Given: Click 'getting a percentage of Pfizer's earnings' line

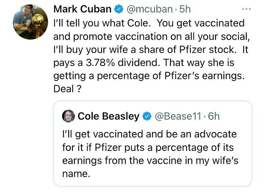Looking at the screenshot, I should tap(149, 76).
